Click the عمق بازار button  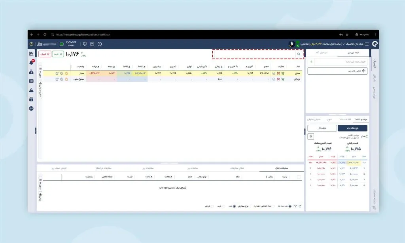tap(322, 128)
